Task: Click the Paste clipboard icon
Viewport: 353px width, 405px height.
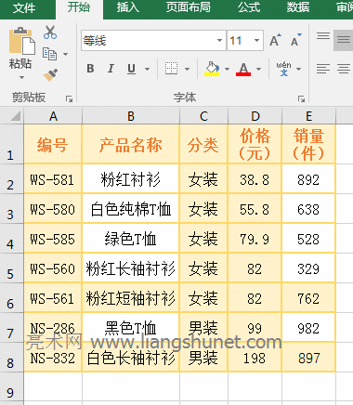Action: [21, 41]
